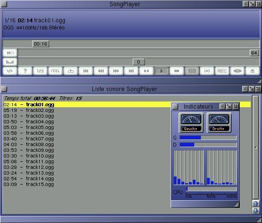Image resolution: width=262 pixels, height=223 pixels.
Task: Close the Liste sonore SongPlayer window
Action: click(x=4, y=89)
